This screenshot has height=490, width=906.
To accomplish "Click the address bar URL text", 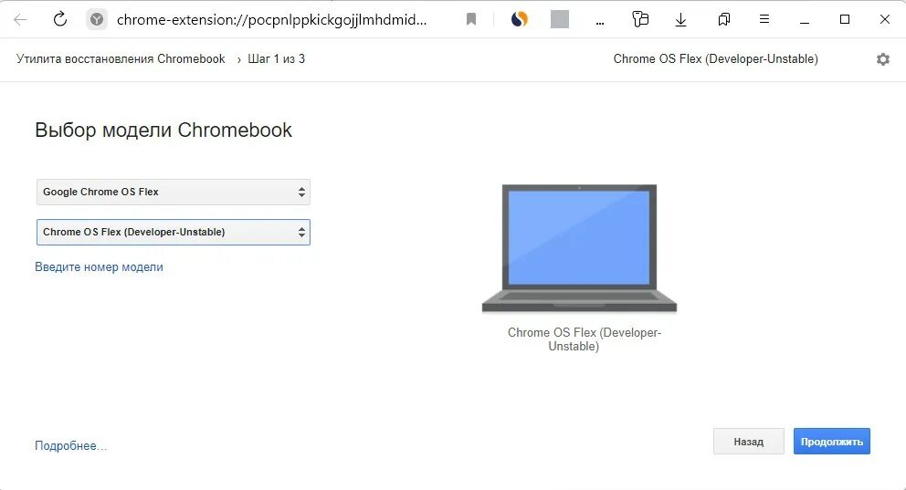I will [271, 20].
